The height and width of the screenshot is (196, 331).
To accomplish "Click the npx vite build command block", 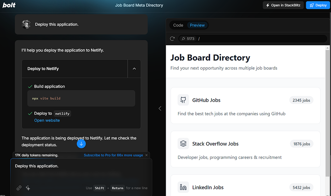I will click(81, 98).
